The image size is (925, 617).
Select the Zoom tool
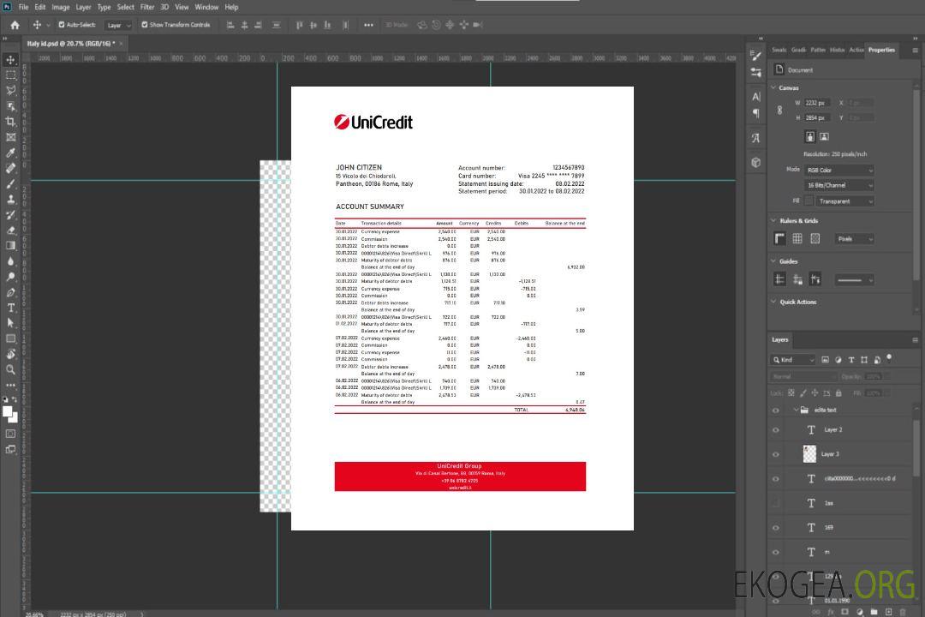click(x=10, y=369)
